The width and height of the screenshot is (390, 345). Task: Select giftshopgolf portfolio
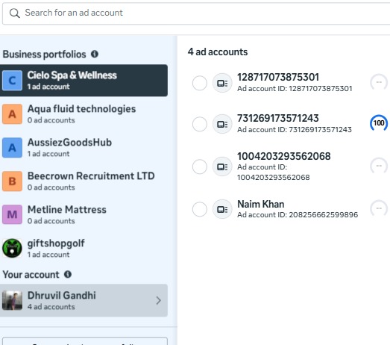[84, 249]
